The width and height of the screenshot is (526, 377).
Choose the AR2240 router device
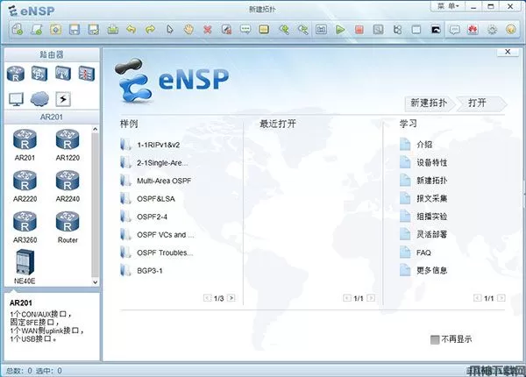[x=68, y=186]
